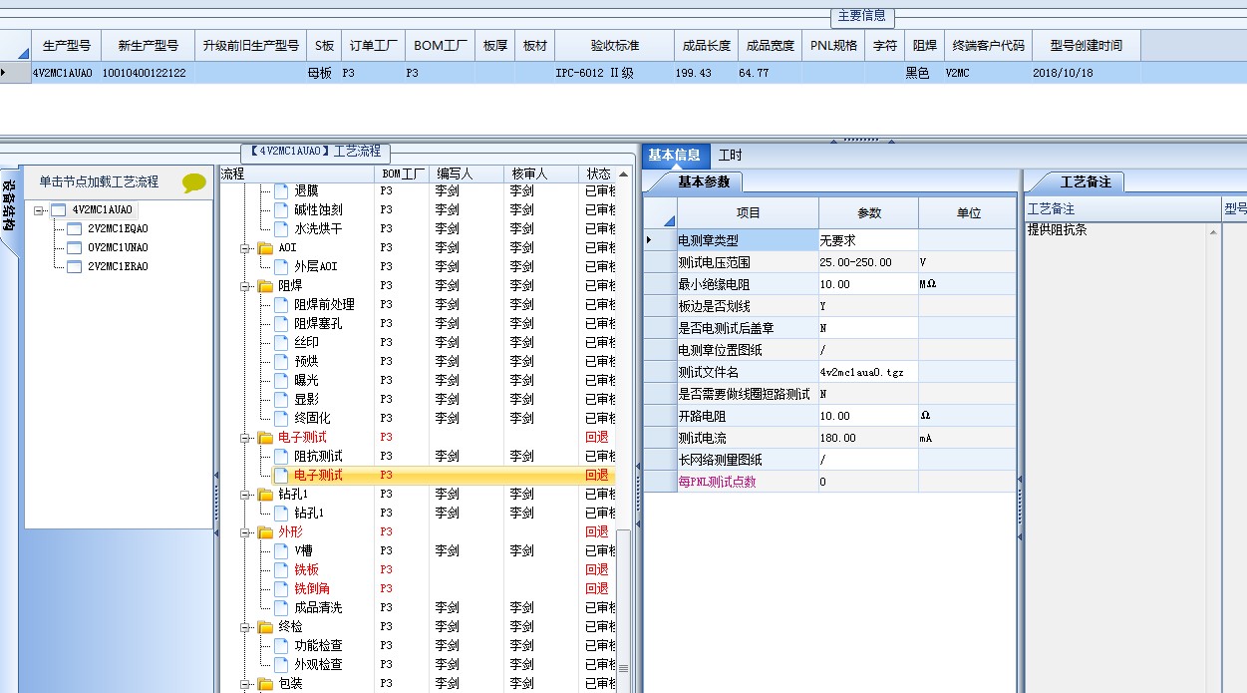Click the 外形 folder icon
This screenshot has height=693, width=1247.
point(265,531)
